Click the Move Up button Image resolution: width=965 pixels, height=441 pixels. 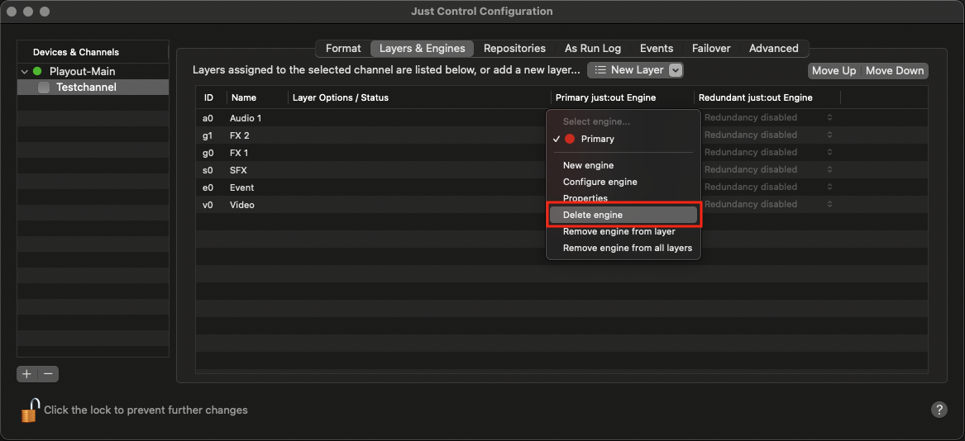point(834,71)
